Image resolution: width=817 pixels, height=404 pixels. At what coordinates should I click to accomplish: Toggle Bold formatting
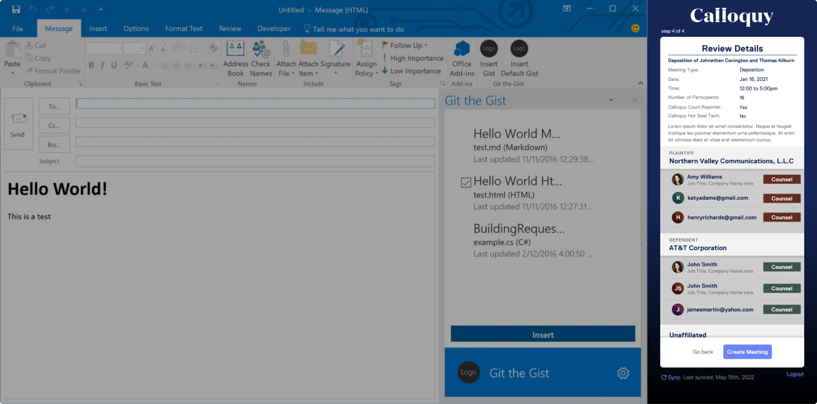pyautogui.click(x=91, y=65)
